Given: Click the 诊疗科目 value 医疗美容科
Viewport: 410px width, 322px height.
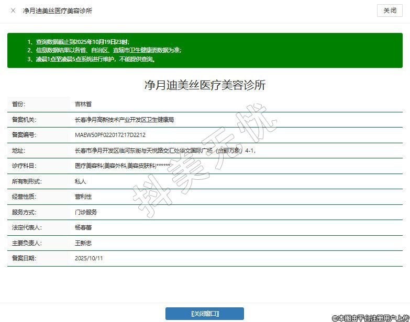Looking at the screenshot, I should point(123,166).
